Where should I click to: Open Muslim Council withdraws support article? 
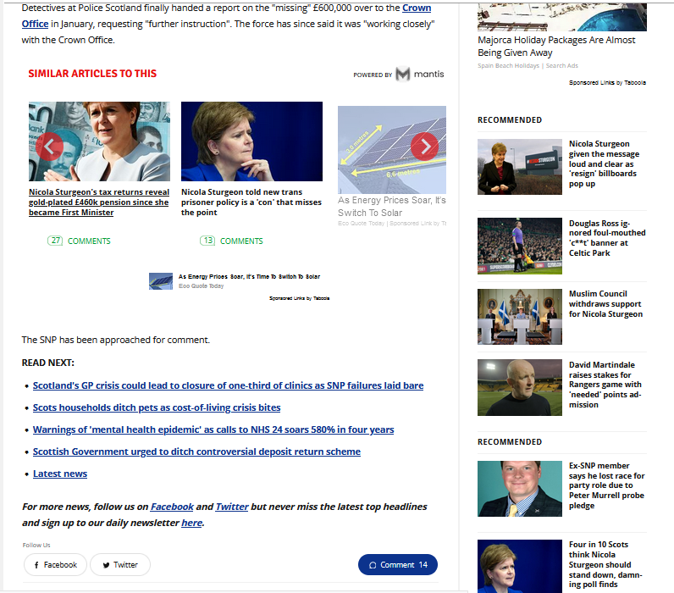[605, 304]
